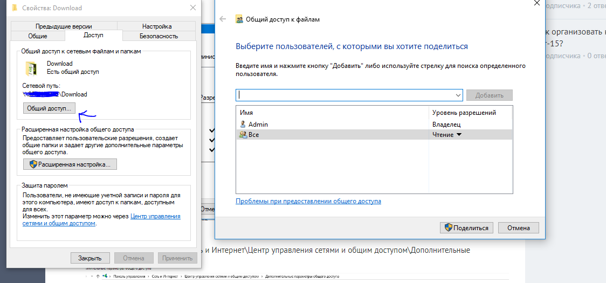This screenshot has height=283, width=606.
Task: Click the folder icon in the properties title bar
Action: (15, 8)
